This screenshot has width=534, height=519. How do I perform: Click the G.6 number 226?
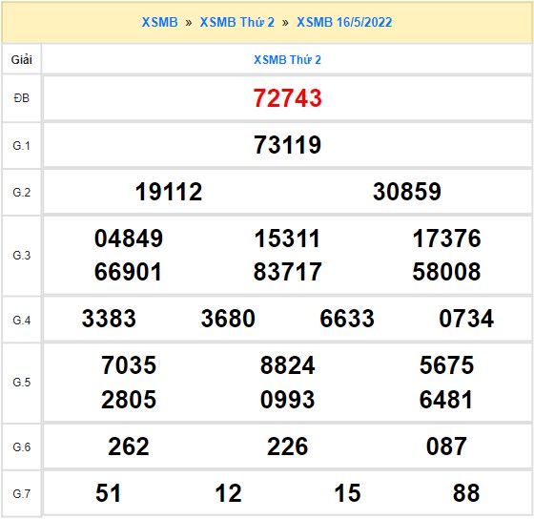point(287,446)
